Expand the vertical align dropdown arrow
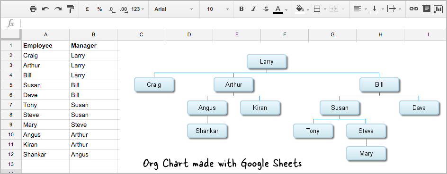This screenshot has height=174, width=447. tap(383, 9)
